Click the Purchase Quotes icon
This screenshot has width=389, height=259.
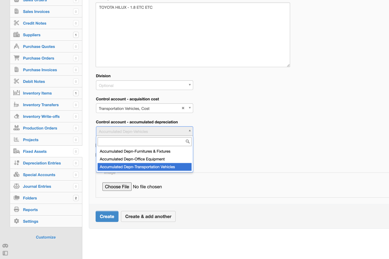(x=17, y=47)
